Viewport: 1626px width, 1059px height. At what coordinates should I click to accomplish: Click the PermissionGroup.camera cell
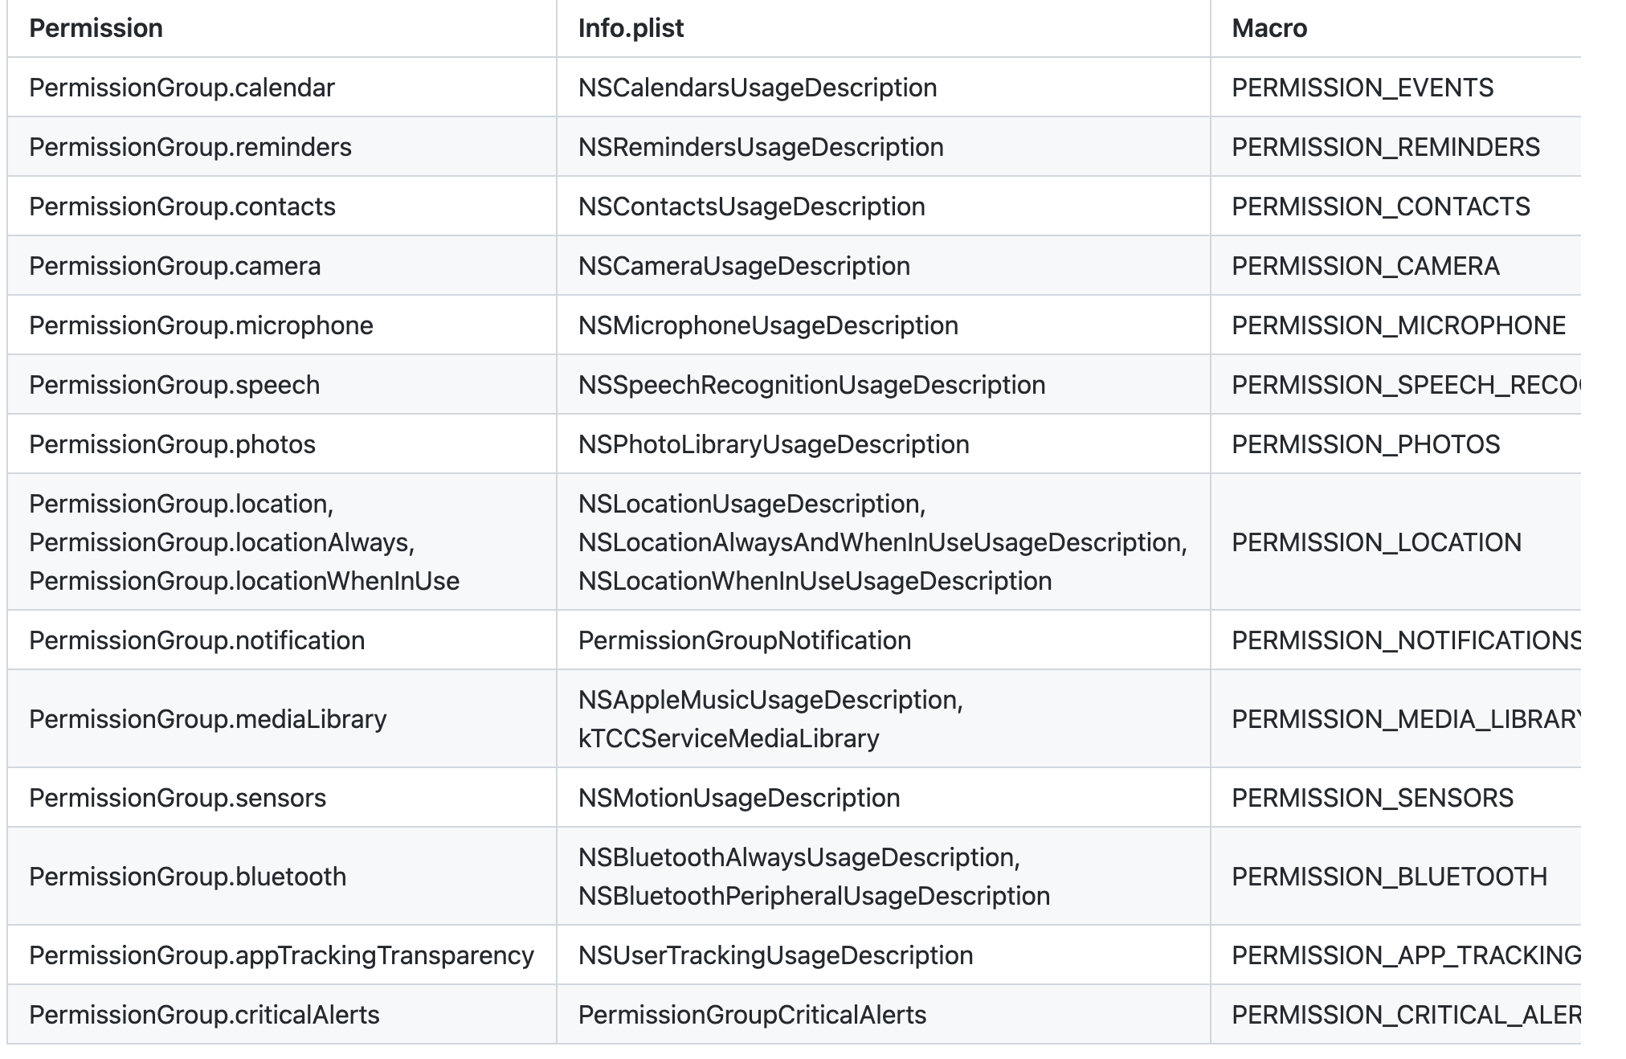[x=174, y=266]
